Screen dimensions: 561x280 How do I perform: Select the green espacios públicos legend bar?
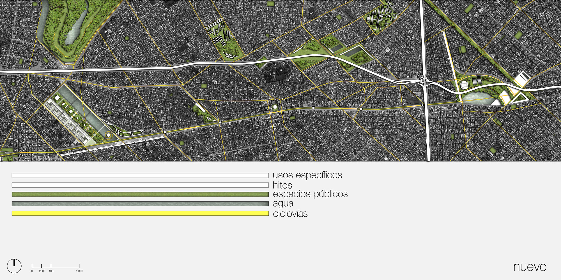click(x=140, y=194)
